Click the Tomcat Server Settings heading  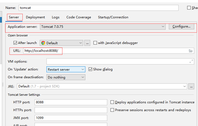(24, 95)
